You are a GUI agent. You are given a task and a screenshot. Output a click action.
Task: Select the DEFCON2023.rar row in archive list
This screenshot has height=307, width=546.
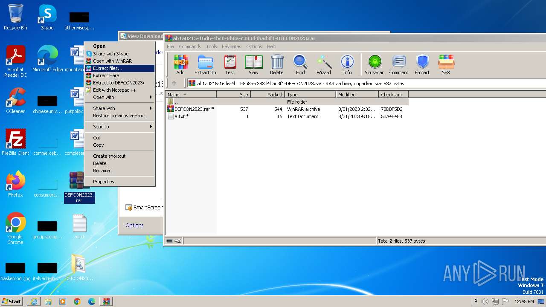[287, 109]
